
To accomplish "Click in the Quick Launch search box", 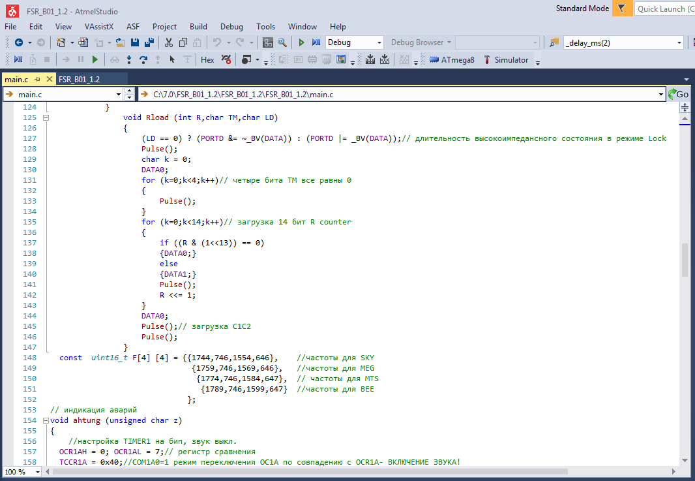I will click(664, 8).
